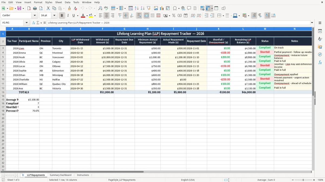Click the Export as PDF icon

[29, 8]
